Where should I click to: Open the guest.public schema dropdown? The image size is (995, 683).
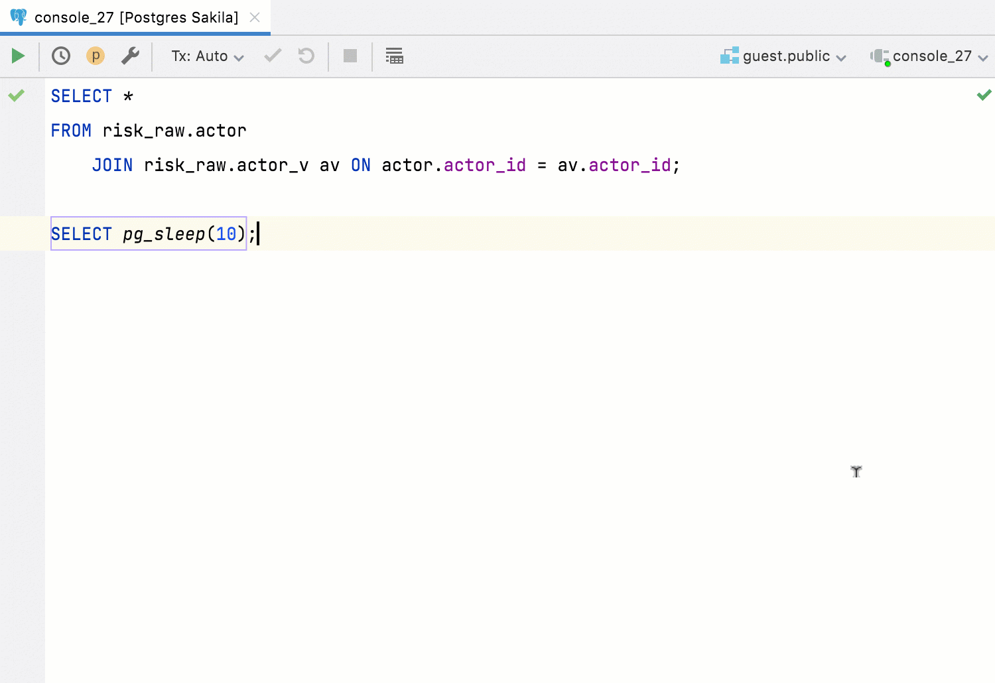(783, 56)
